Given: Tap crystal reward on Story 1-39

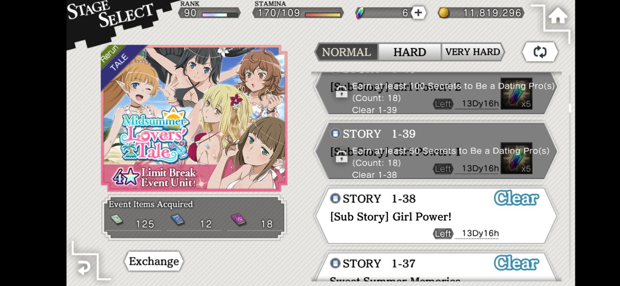Looking at the screenshot, I should point(517,158).
